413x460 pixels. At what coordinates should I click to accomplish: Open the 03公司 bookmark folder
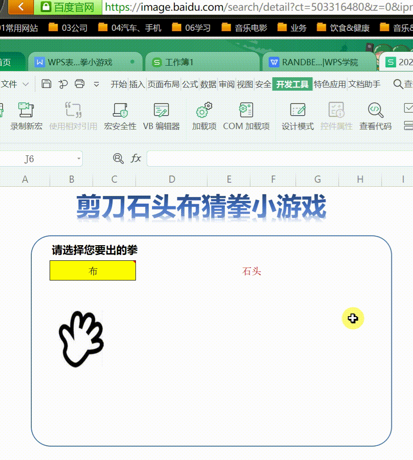tap(68, 28)
